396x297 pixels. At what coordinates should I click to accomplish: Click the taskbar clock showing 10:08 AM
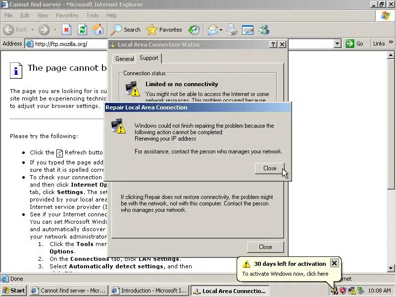pos(379,291)
